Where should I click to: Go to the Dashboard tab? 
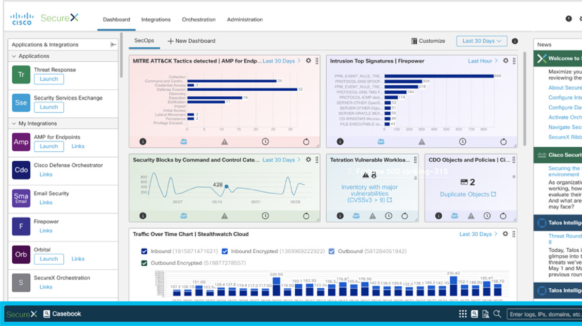[116, 19]
